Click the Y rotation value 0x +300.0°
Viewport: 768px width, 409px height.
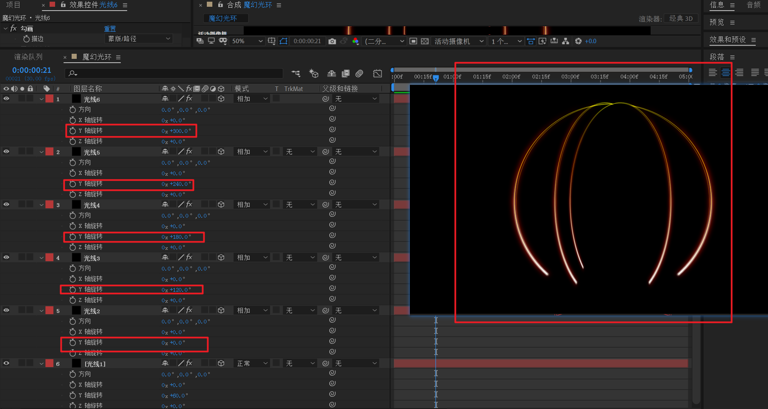coord(176,131)
